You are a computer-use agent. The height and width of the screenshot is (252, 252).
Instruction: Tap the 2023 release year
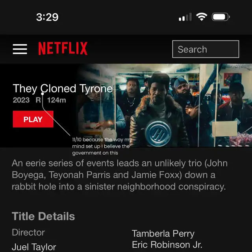21,100
